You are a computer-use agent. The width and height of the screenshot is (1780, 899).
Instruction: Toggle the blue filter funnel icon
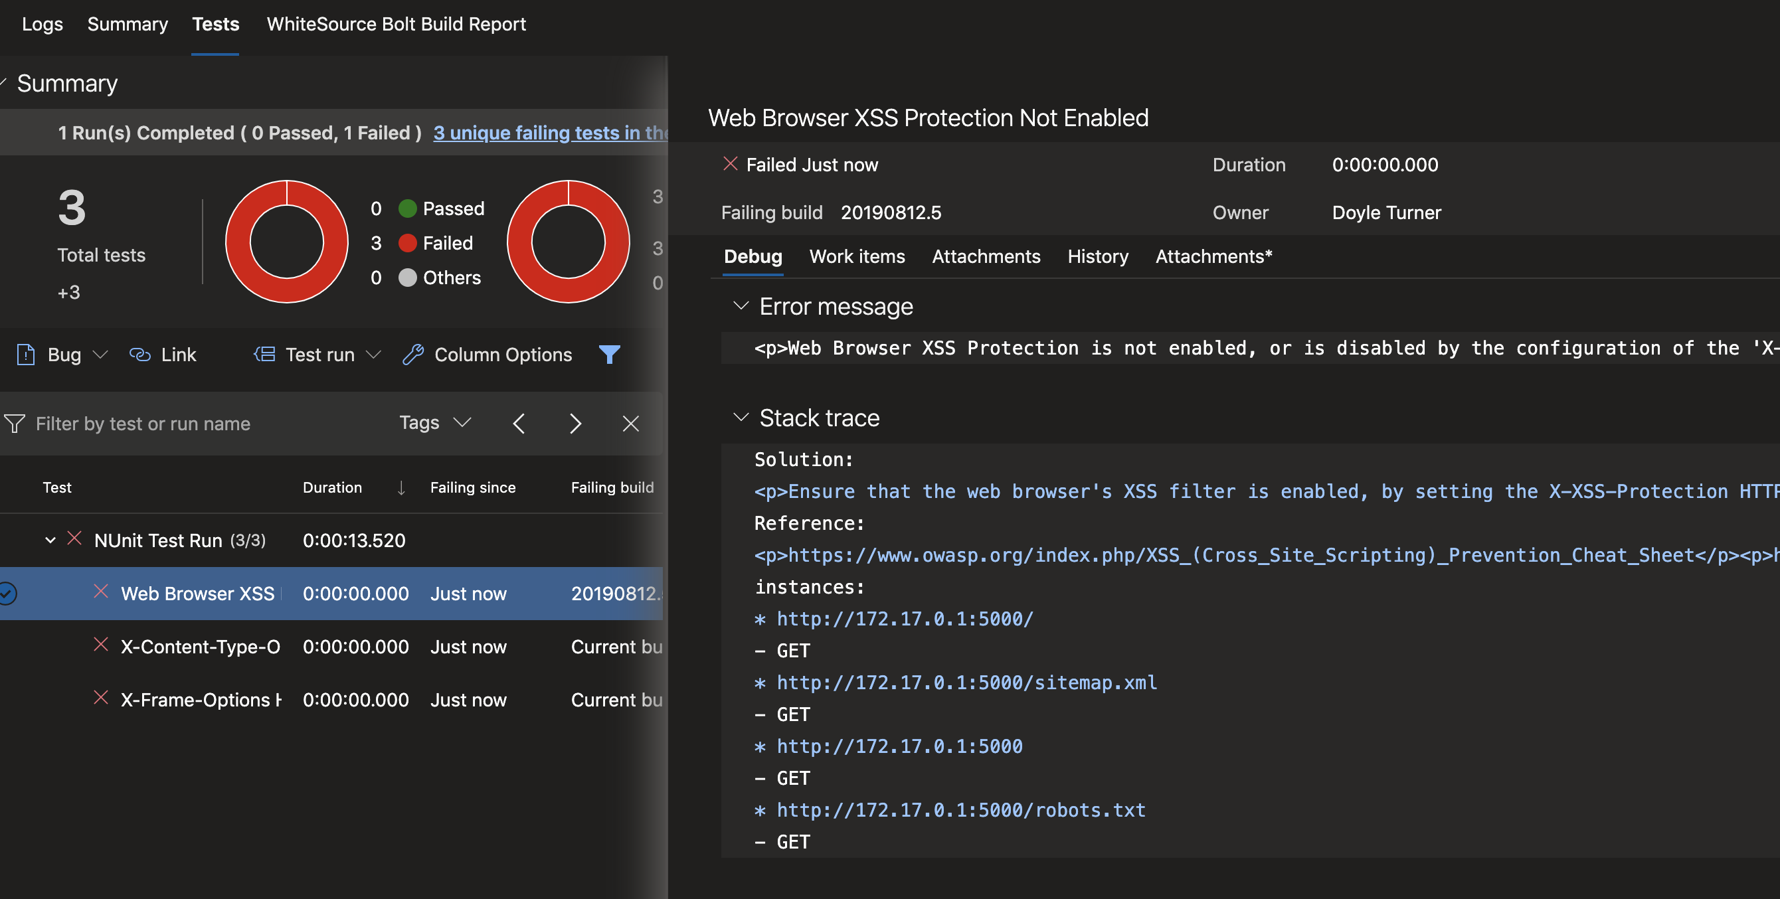[x=609, y=355]
